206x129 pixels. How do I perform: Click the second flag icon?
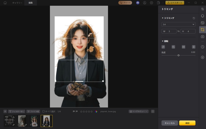77,111
